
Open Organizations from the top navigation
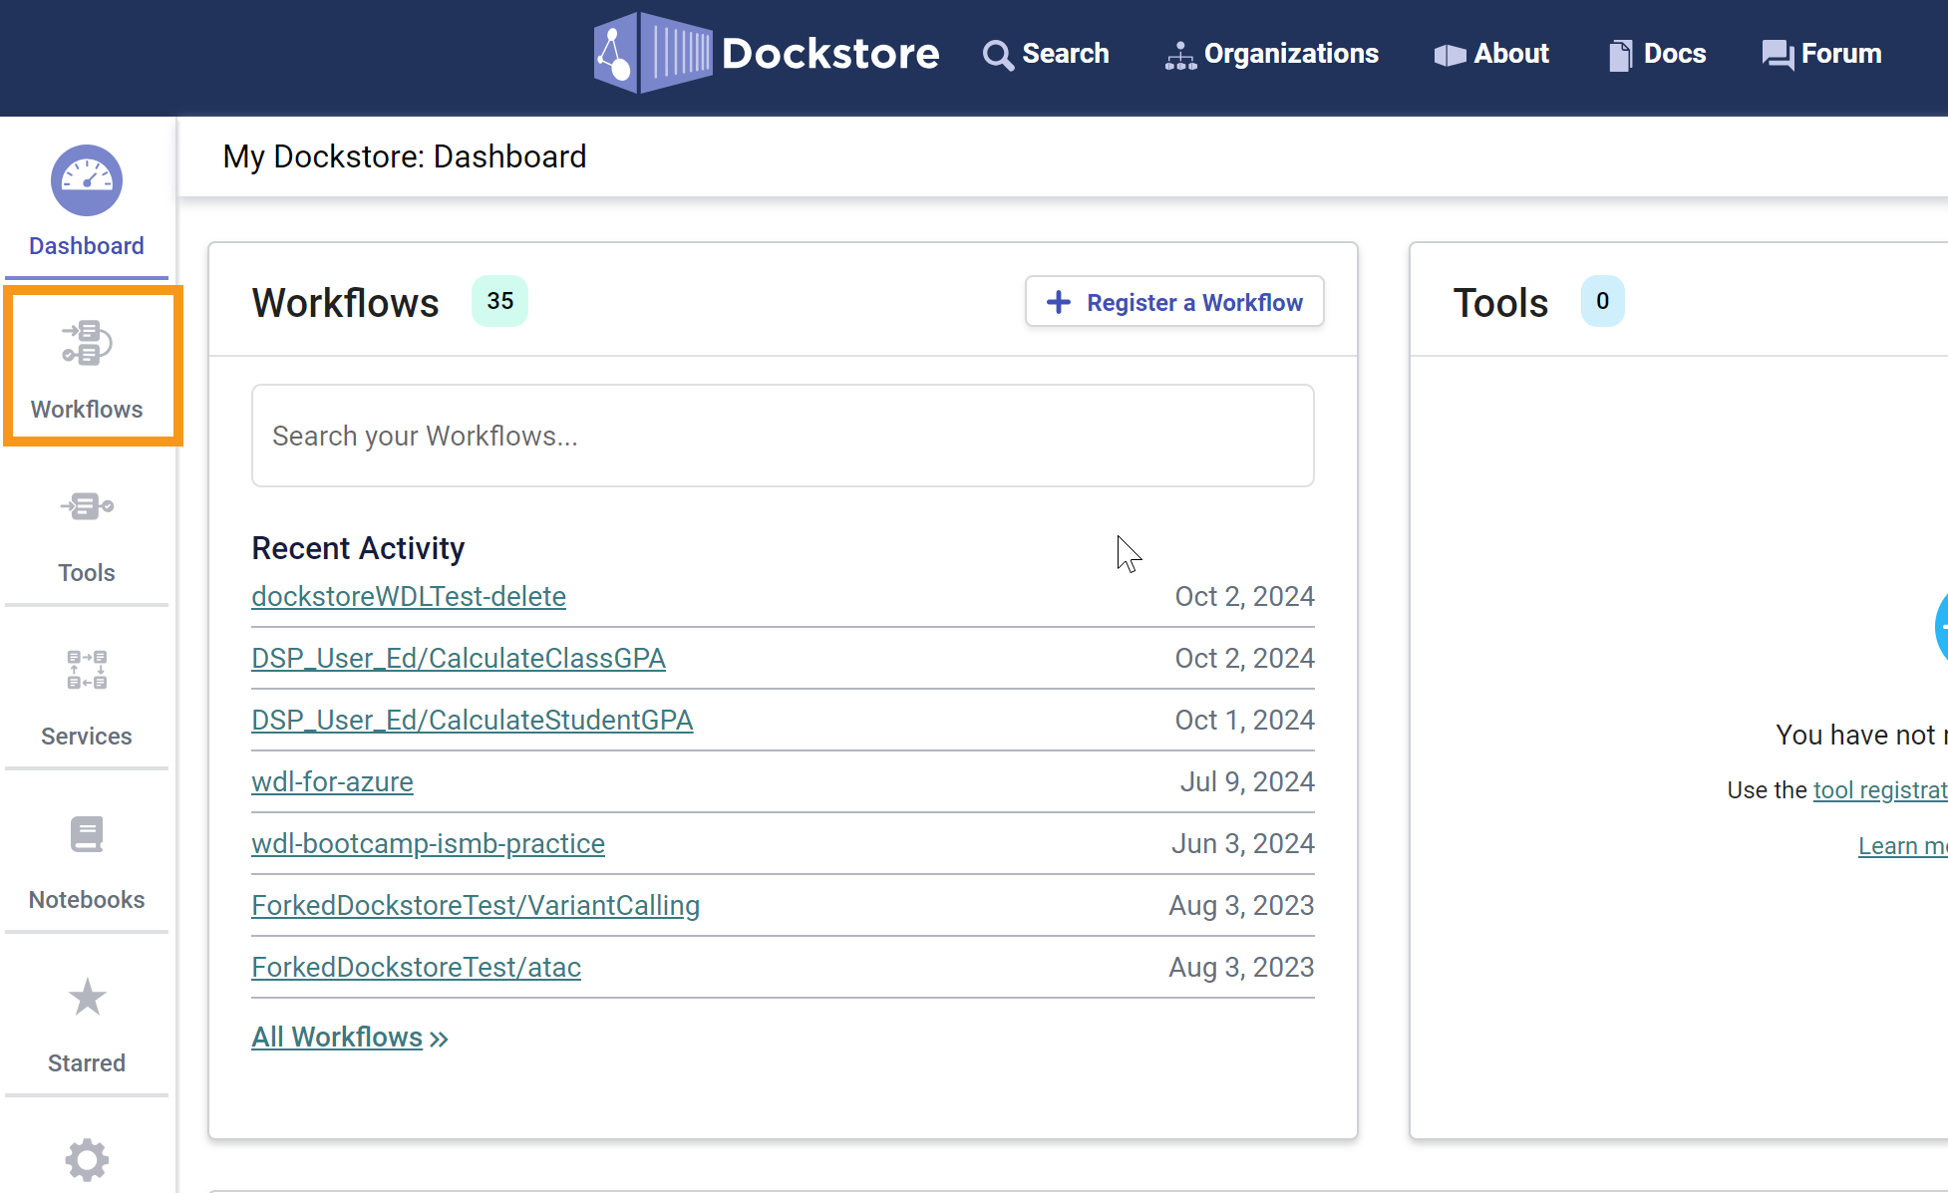click(x=1272, y=54)
